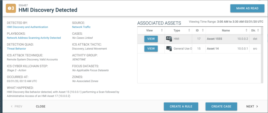This screenshot has height=113, width=268.
Task: Close the notification dialog
Action: 41,106
